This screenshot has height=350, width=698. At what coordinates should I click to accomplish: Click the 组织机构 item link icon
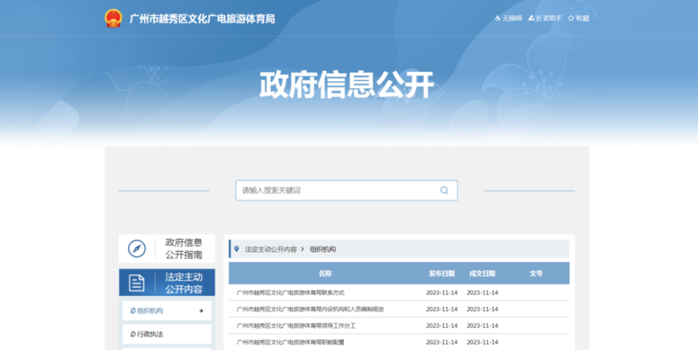coord(133,311)
